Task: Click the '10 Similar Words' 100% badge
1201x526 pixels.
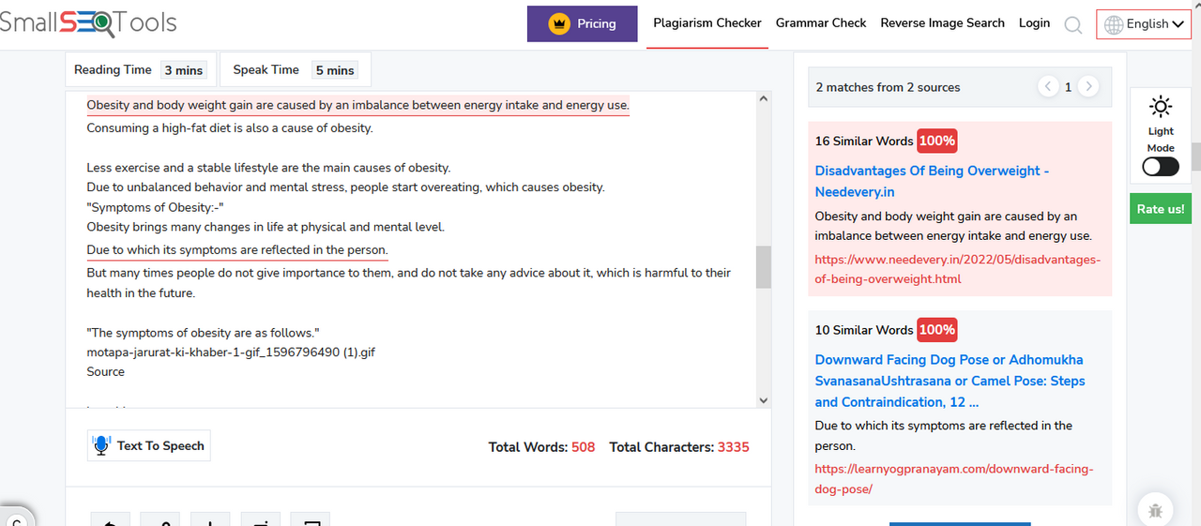Action: [x=936, y=330]
